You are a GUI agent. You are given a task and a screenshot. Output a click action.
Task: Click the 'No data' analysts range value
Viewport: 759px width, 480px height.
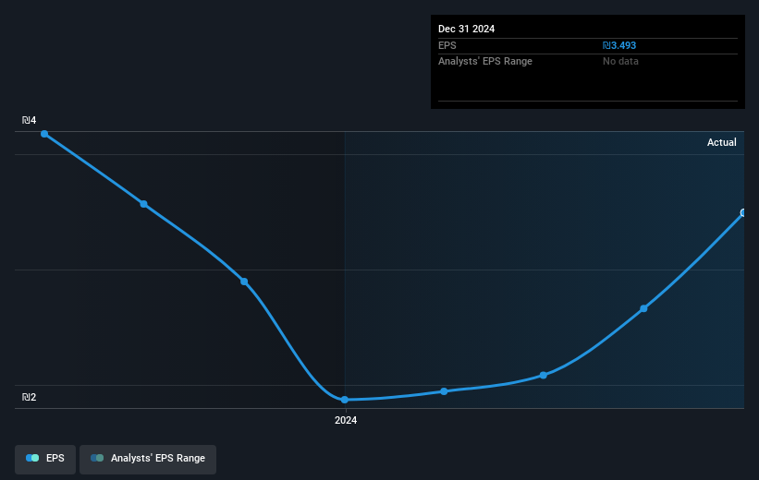tap(620, 62)
